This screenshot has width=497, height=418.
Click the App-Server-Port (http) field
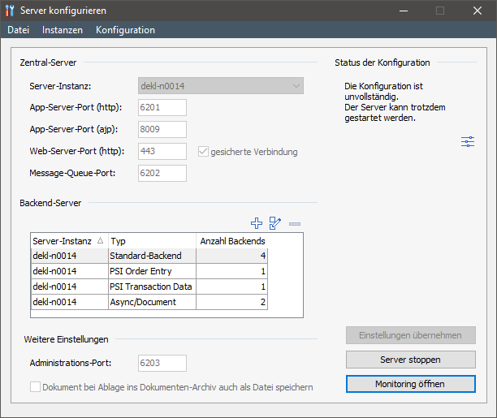[x=162, y=108]
